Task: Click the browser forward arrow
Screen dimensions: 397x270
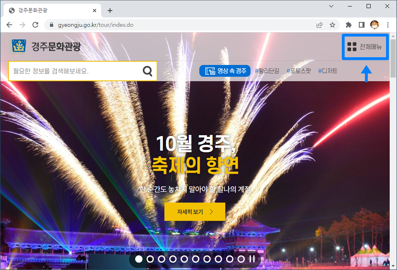Action: tap(22, 25)
